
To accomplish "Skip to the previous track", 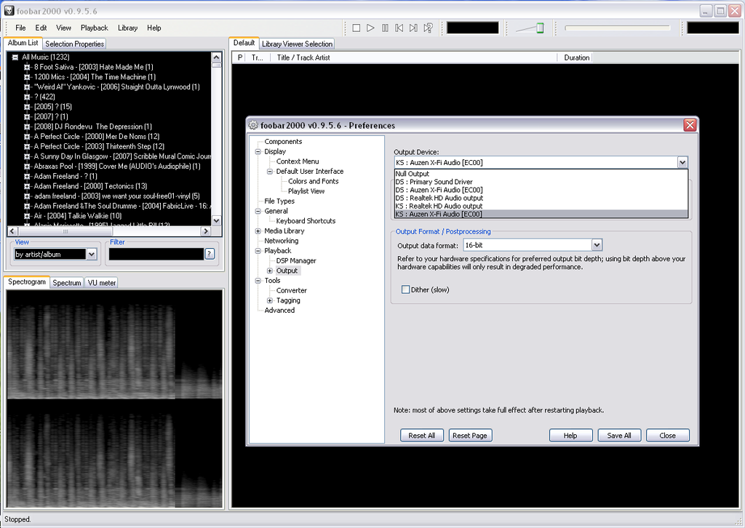I will click(x=399, y=28).
